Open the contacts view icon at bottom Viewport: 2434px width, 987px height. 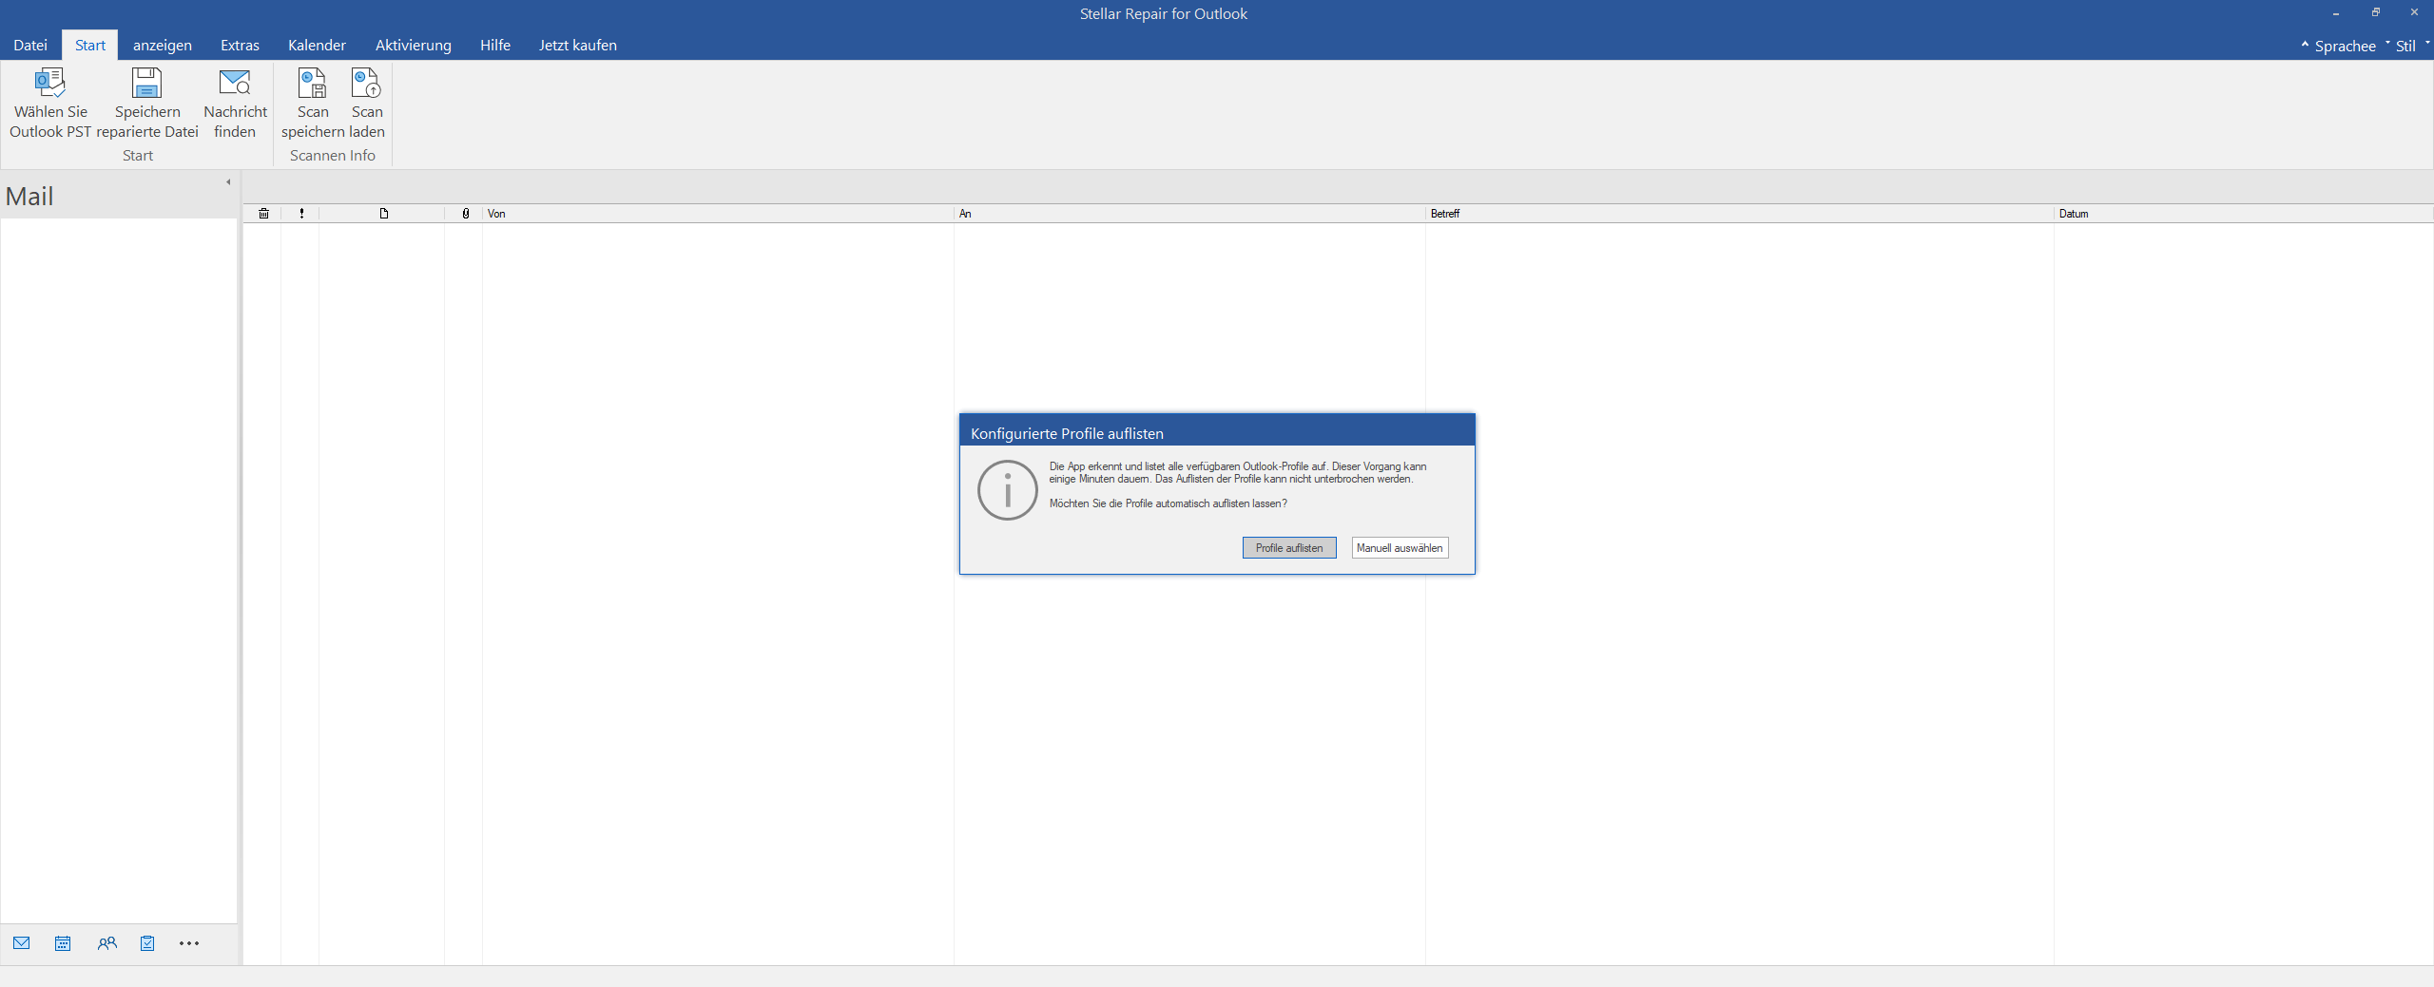106,943
